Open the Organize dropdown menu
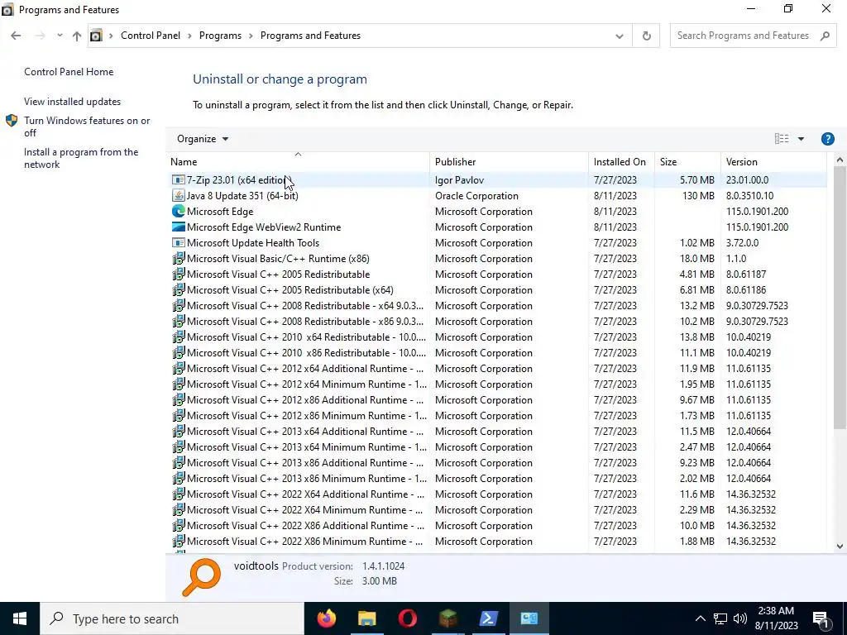This screenshot has width=847, height=635. tap(203, 139)
